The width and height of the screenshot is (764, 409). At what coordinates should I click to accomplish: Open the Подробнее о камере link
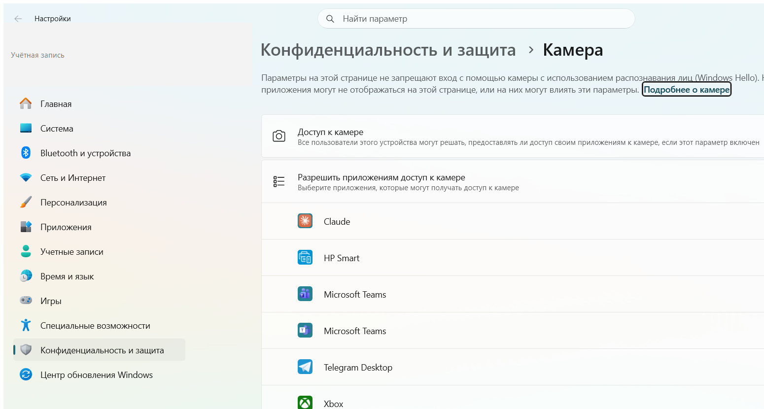(687, 90)
